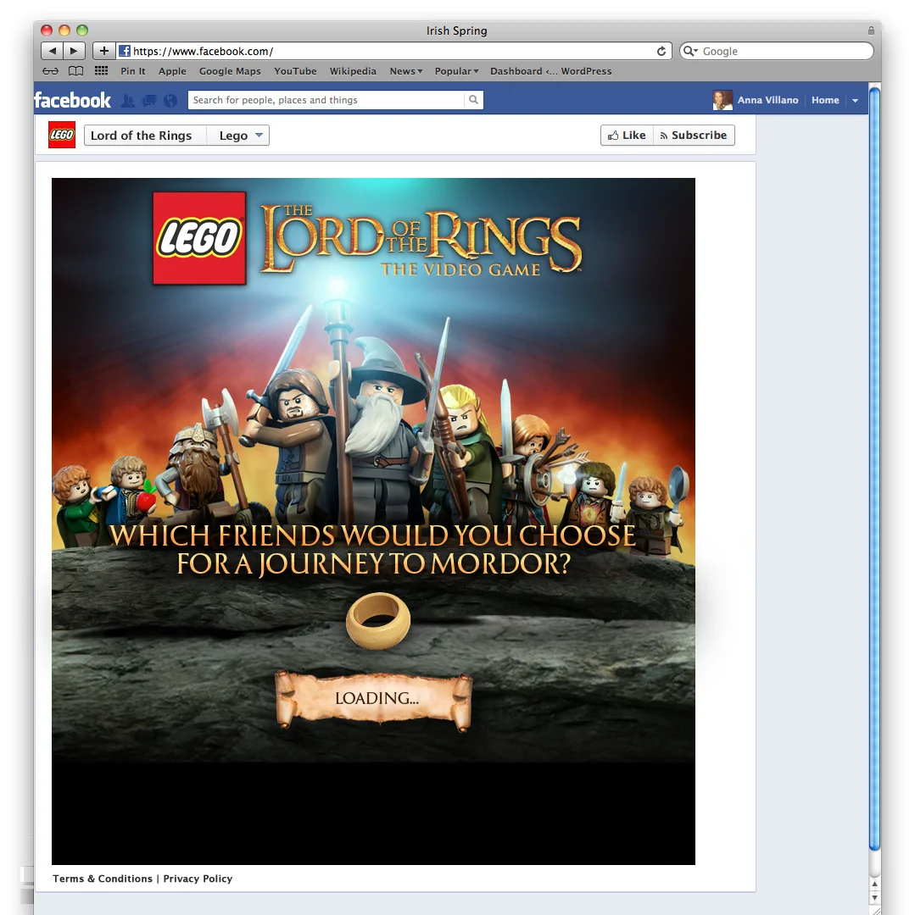
Task: Click Anna Villano's profile picture
Action: click(x=723, y=100)
